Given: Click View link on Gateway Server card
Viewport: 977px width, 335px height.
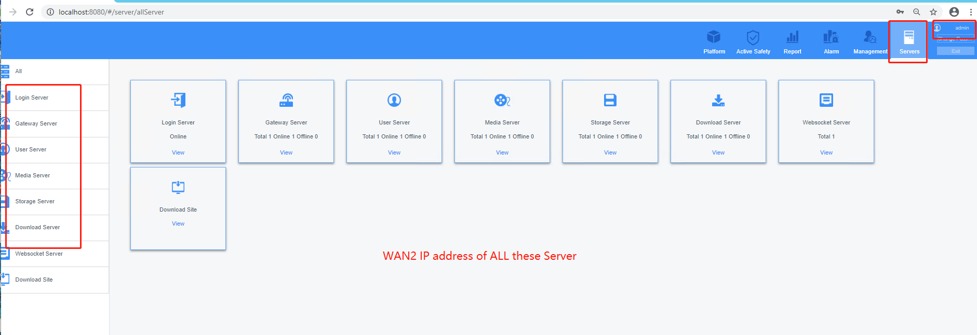Looking at the screenshot, I should point(286,152).
